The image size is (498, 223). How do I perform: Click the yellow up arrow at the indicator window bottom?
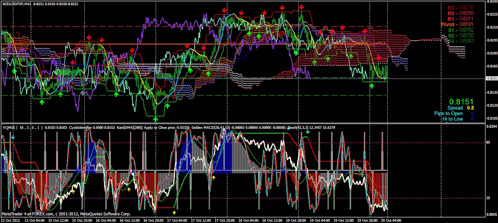pos(174,213)
